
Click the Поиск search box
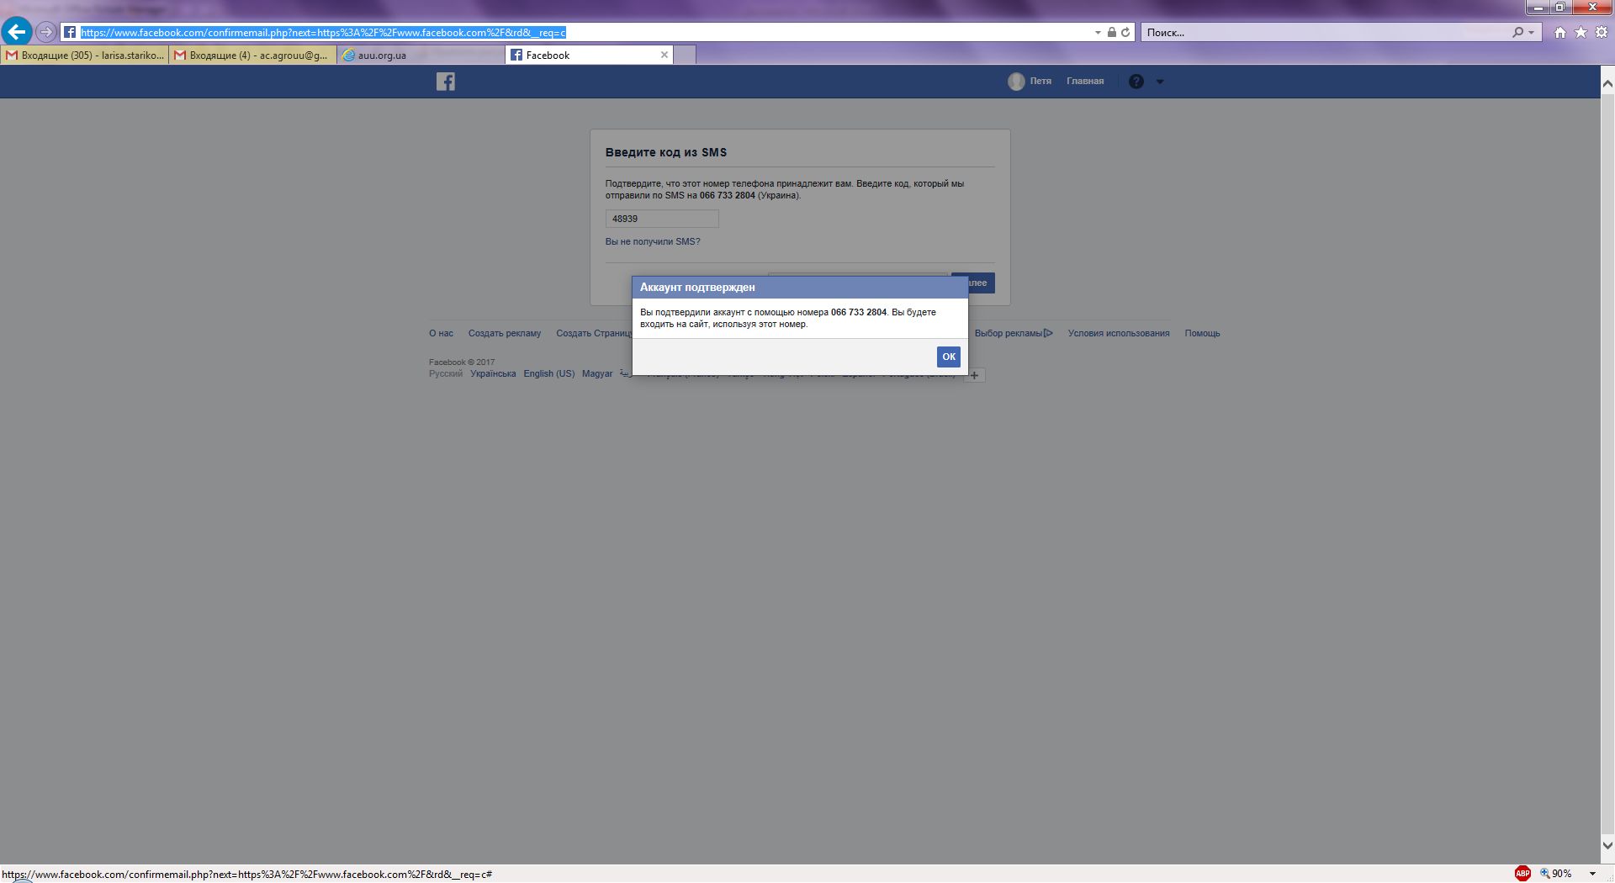1325,32
